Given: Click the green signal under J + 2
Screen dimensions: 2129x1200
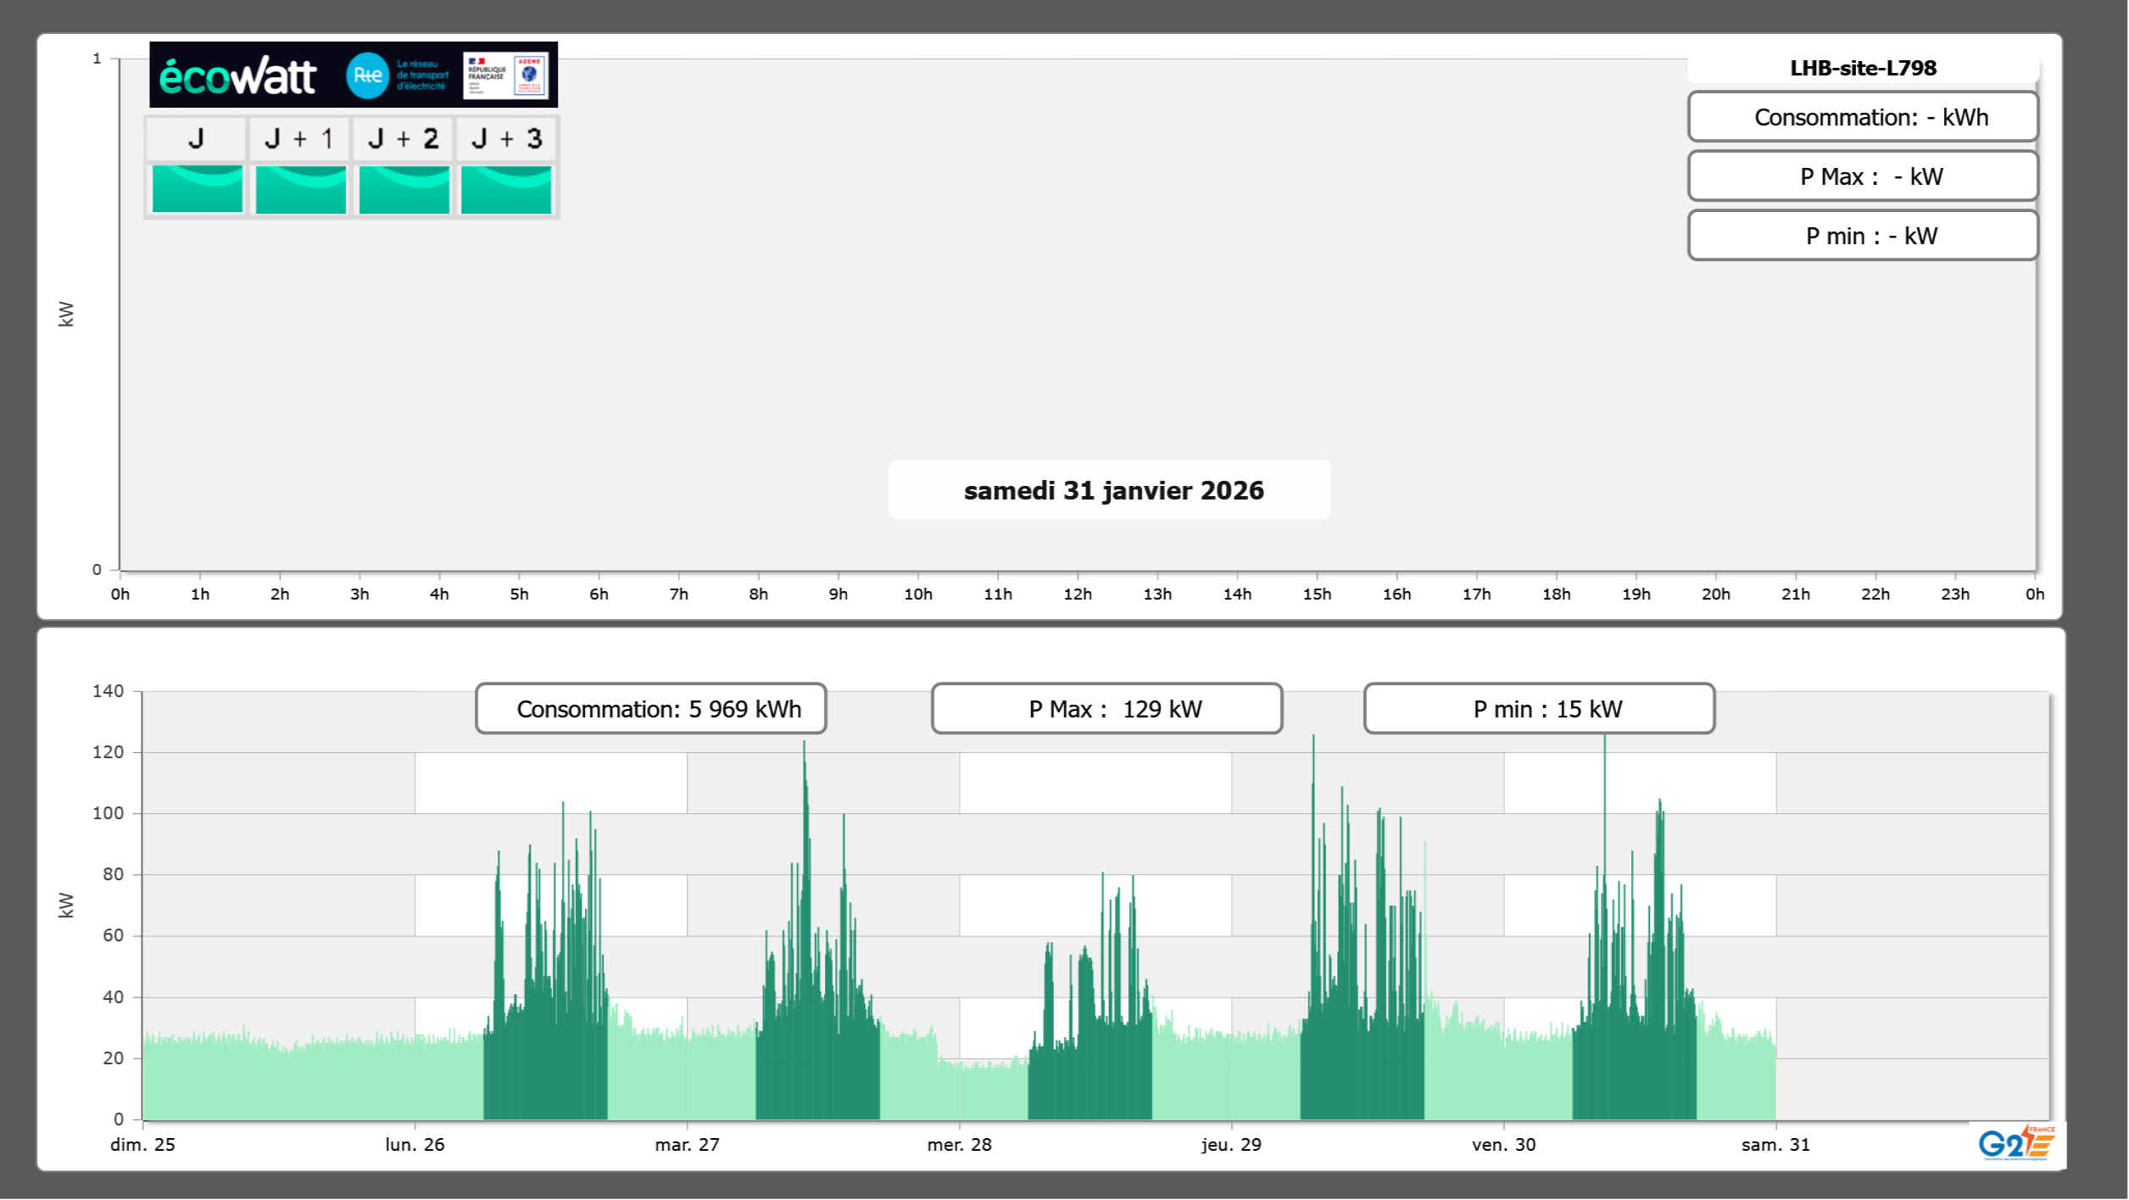Looking at the screenshot, I should tap(404, 189).
